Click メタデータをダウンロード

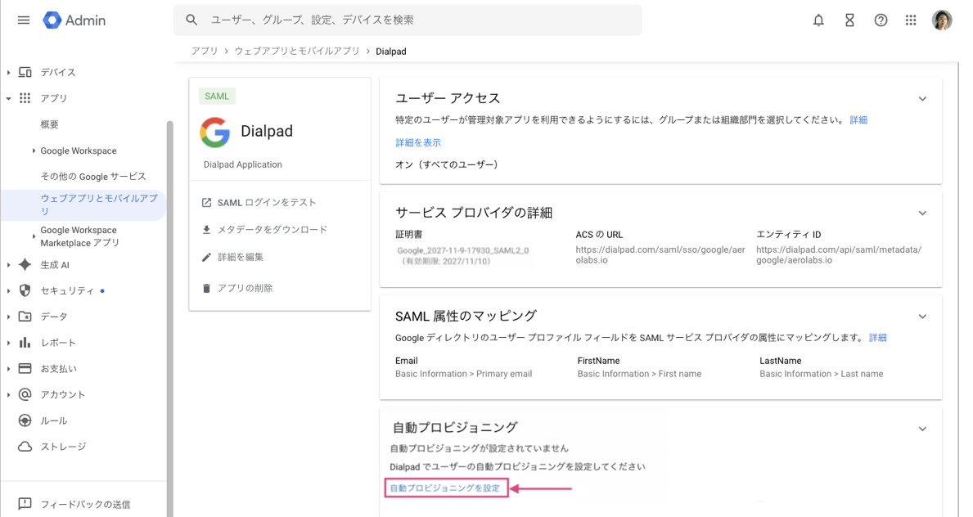[x=272, y=230]
